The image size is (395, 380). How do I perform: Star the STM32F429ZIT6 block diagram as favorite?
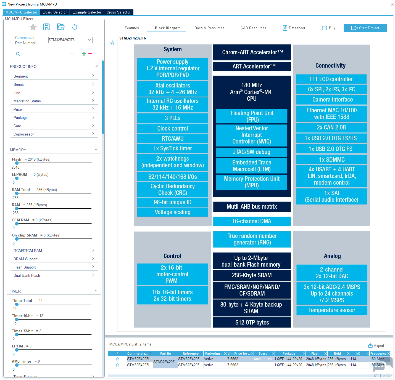(112, 43)
